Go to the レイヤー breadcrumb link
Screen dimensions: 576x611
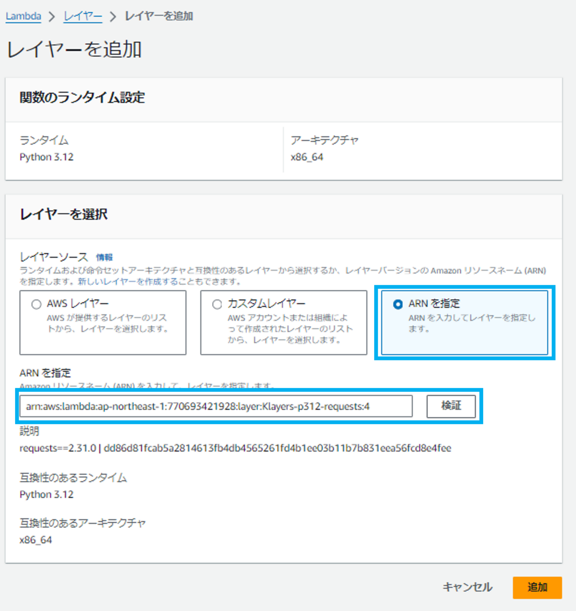(x=83, y=16)
